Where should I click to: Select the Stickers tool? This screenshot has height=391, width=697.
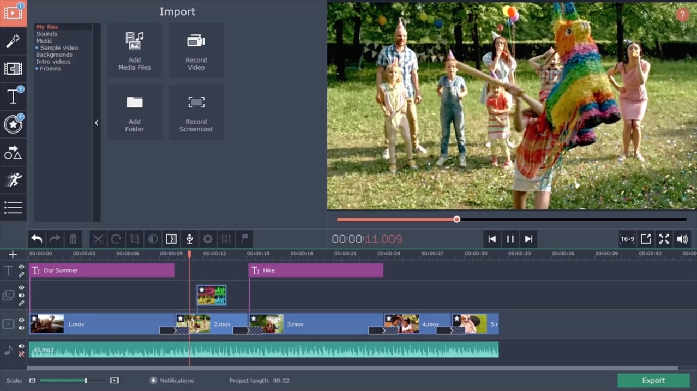(13, 124)
